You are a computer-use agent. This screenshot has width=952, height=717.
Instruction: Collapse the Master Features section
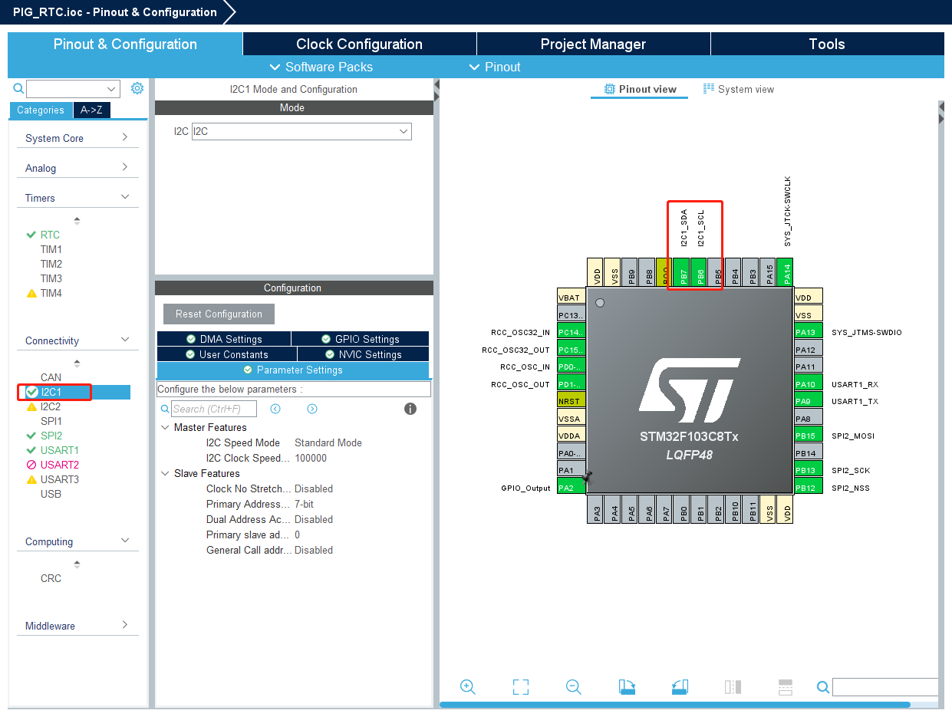pyautogui.click(x=165, y=427)
